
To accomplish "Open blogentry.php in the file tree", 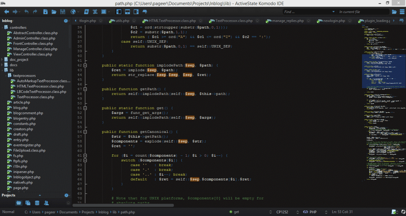I will (x=24, y=118).
